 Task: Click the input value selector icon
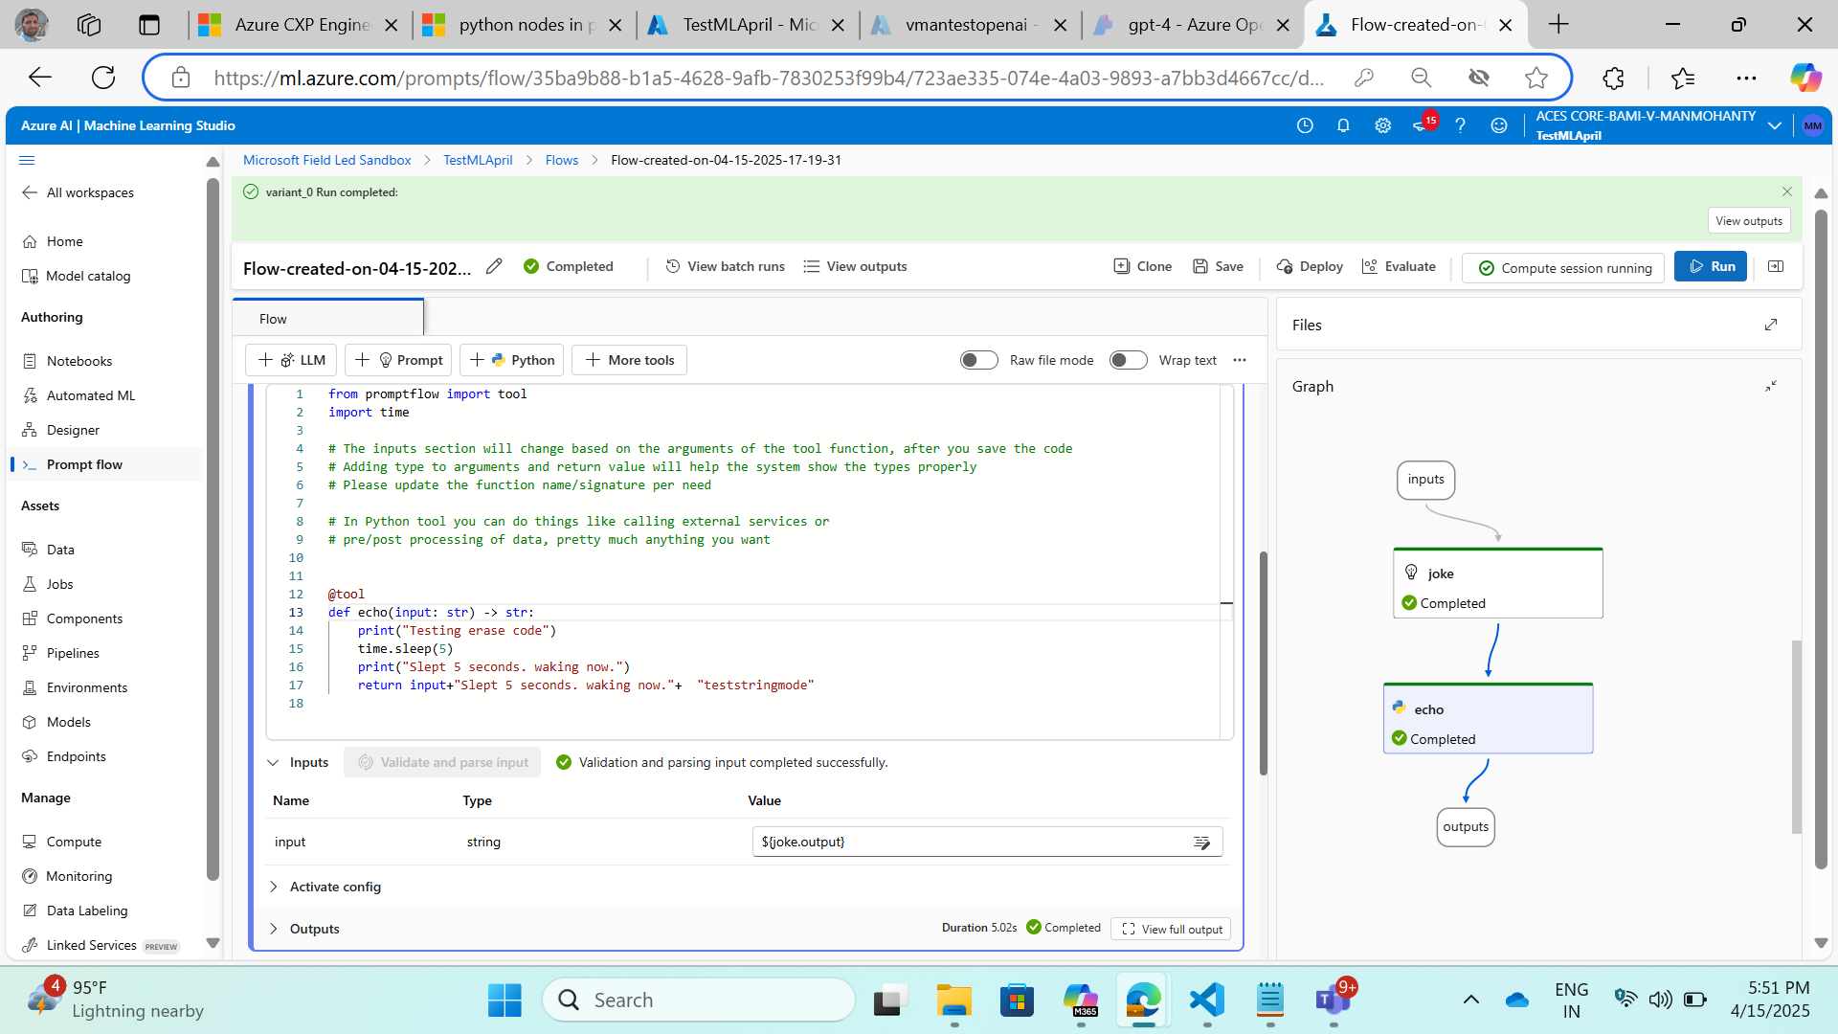[1201, 843]
